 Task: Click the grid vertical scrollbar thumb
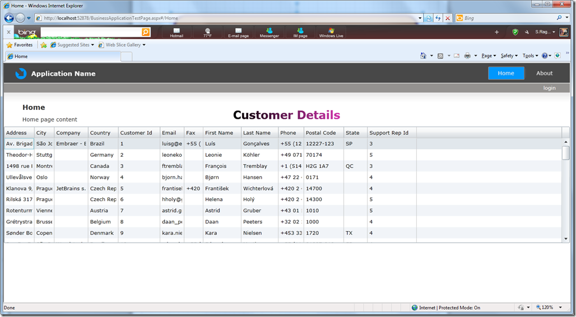tap(566, 153)
